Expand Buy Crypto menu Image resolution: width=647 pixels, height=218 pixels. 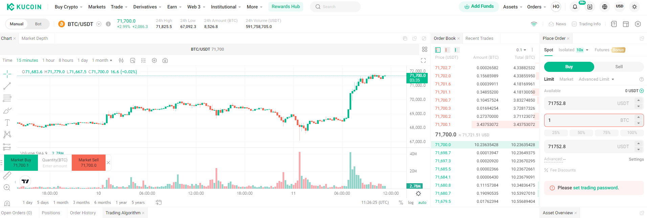pos(68,7)
